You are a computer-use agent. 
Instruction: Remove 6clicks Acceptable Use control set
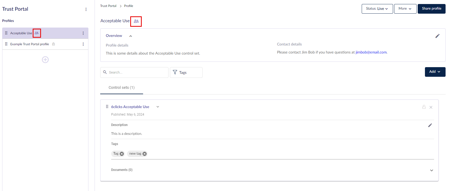pos(431,107)
